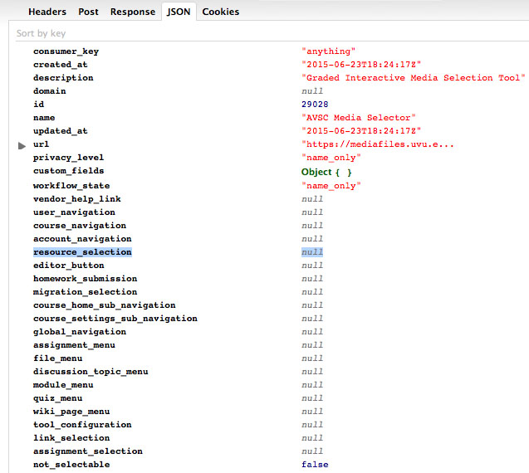This screenshot has height=473, width=529.
Task: Click the workflow_state "name_only" value
Action: [331, 186]
